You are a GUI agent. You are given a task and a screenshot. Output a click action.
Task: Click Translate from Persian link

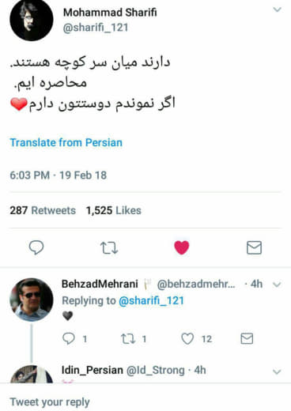point(66,142)
